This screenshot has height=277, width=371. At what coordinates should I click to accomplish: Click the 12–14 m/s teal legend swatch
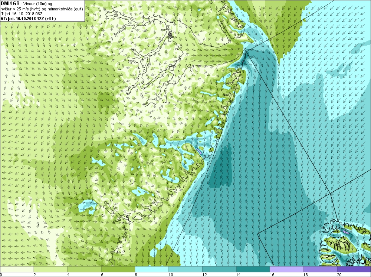[x=219, y=269]
